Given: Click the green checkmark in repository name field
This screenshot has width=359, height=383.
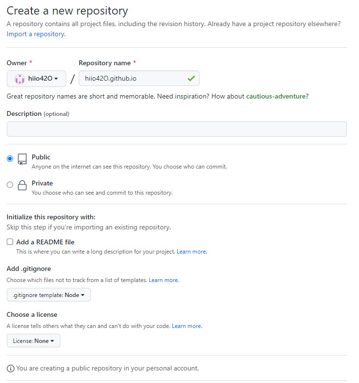Looking at the screenshot, I should pyautogui.click(x=191, y=78).
